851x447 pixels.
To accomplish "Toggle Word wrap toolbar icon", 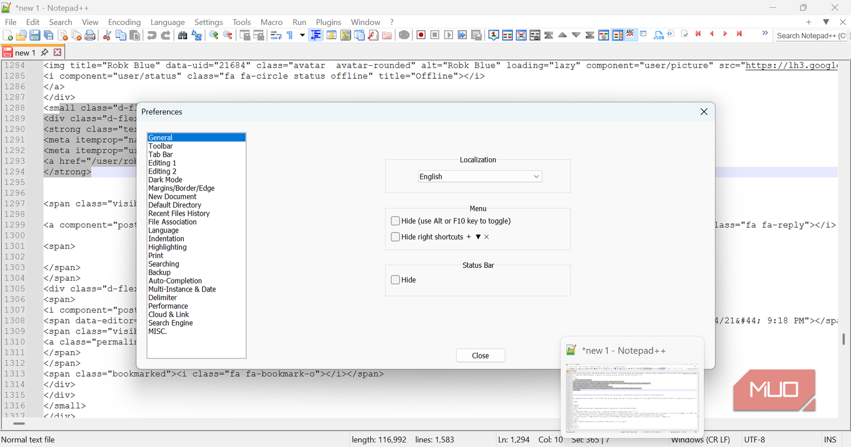I will pyautogui.click(x=276, y=35).
